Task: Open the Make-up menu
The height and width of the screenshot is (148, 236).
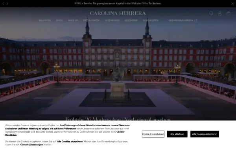Action: coord(73,21)
